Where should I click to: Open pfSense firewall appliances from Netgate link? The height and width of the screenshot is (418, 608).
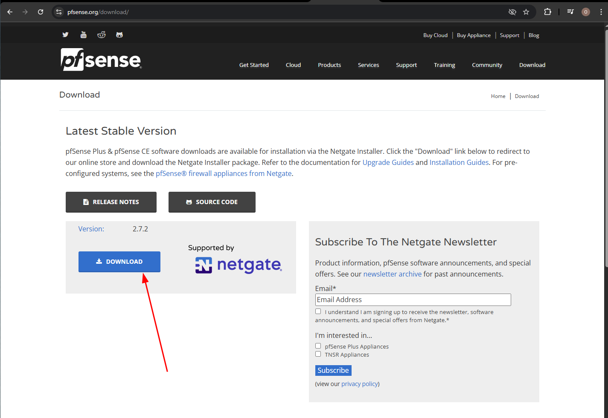point(224,173)
